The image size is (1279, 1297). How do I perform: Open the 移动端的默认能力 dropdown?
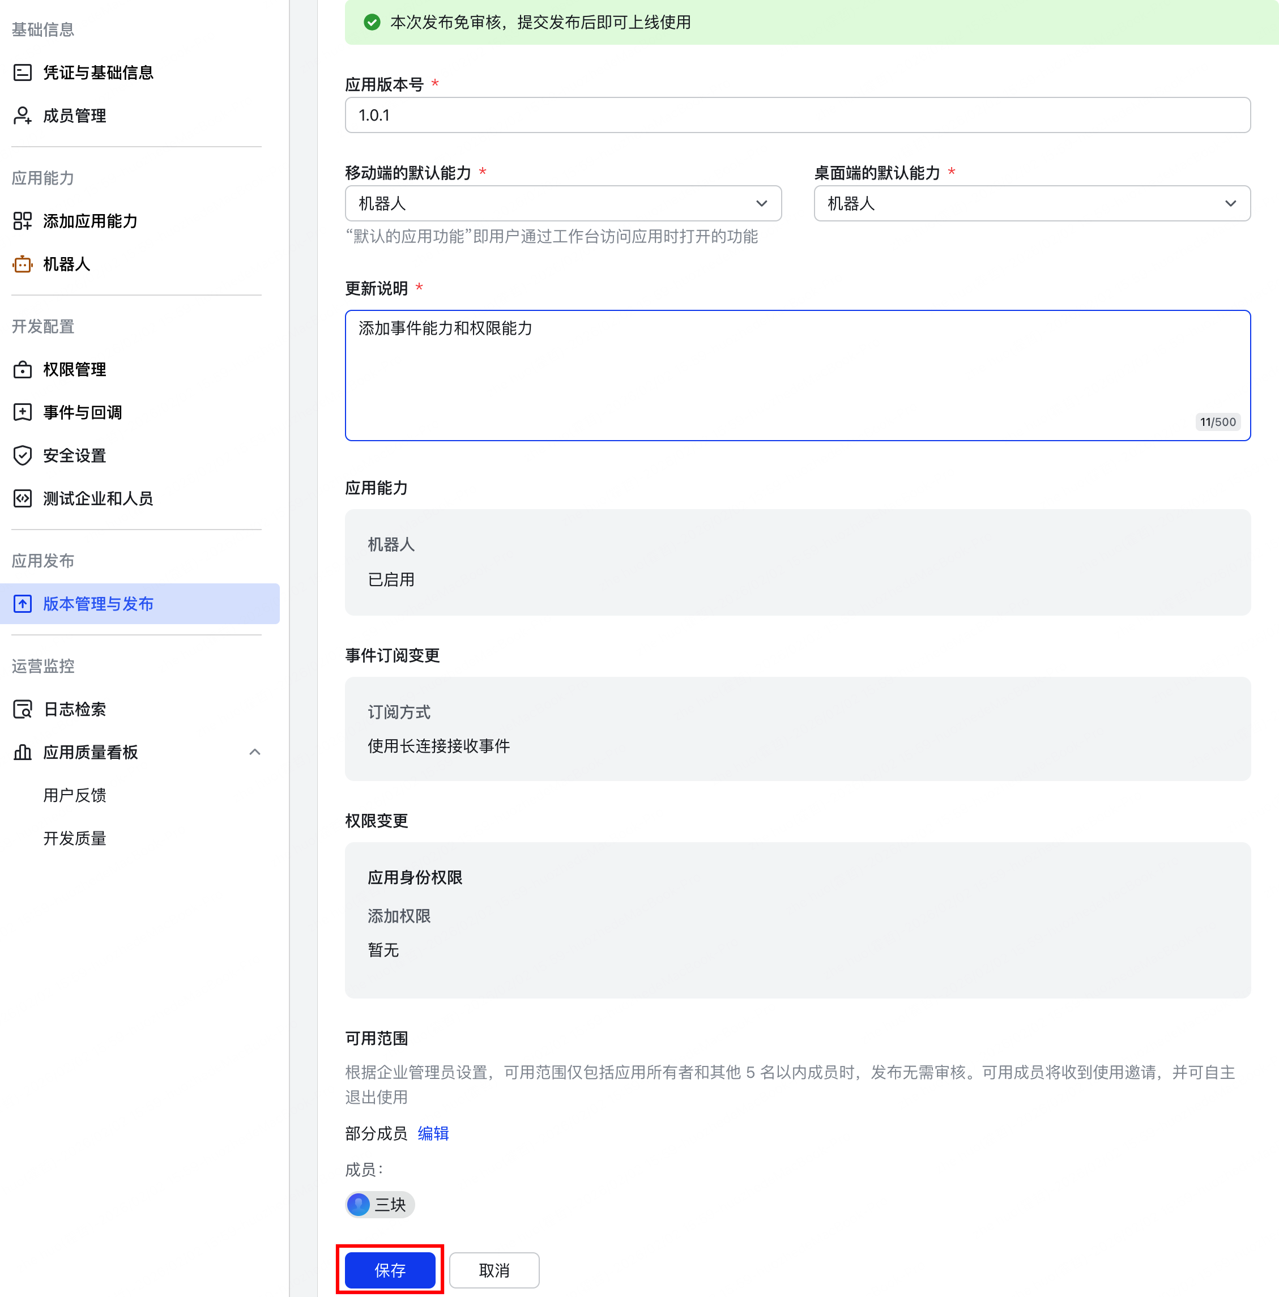point(562,203)
